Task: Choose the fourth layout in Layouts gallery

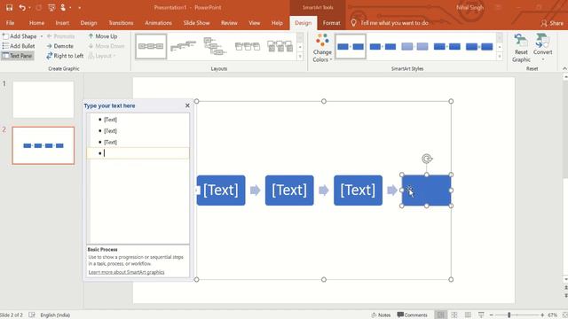Action: click(248, 46)
